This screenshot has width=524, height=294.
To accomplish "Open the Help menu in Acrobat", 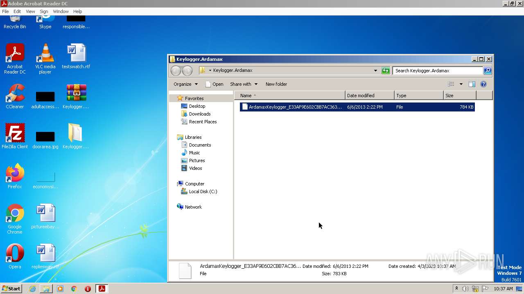I will pyautogui.click(x=77, y=11).
